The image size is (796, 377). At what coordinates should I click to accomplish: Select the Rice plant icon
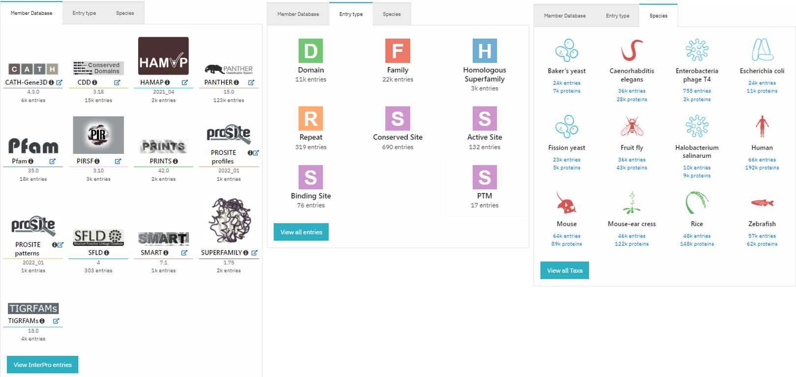point(697,203)
